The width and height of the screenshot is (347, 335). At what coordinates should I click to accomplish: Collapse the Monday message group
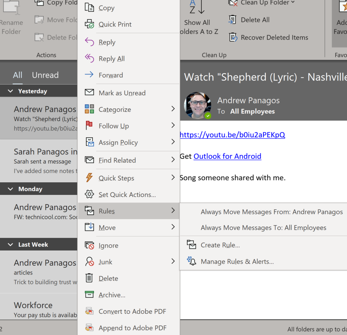point(11,189)
